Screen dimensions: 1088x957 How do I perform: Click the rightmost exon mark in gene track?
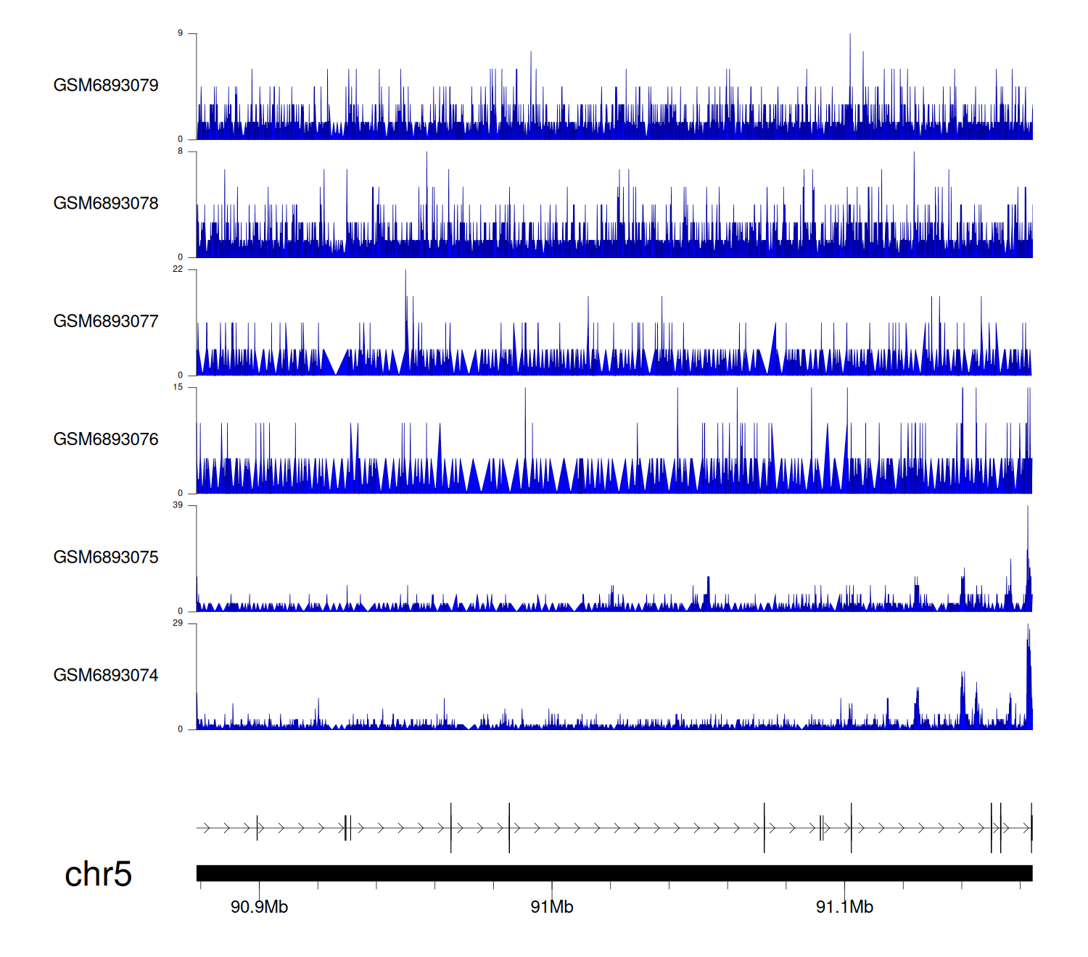click(x=1031, y=827)
